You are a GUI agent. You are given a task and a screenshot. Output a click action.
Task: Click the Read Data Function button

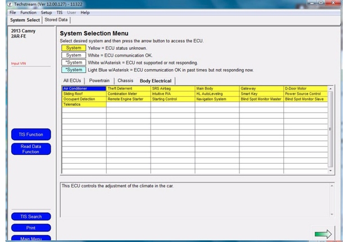coord(31,149)
